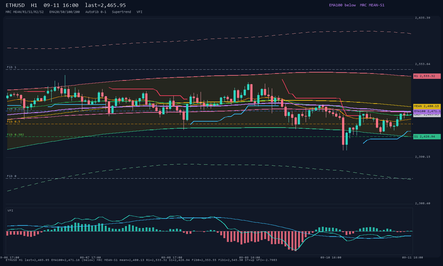Select the EMA20/50/100/200 legend entry

65,12
